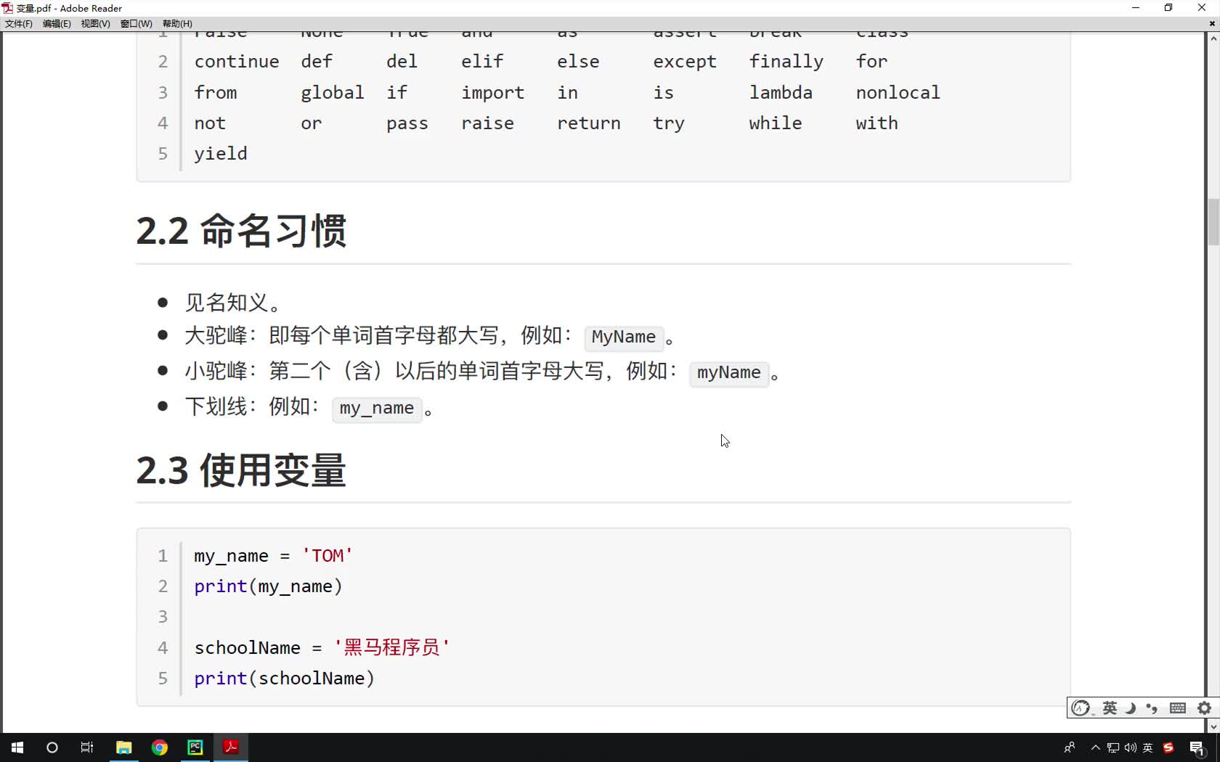
Task: Click the Sogou IME logo on floating bar
Action: [x=1081, y=708]
